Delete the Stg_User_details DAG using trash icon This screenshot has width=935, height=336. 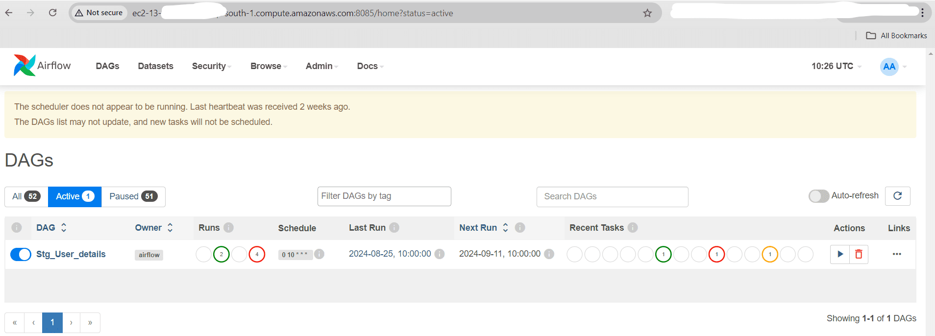coord(859,254)
